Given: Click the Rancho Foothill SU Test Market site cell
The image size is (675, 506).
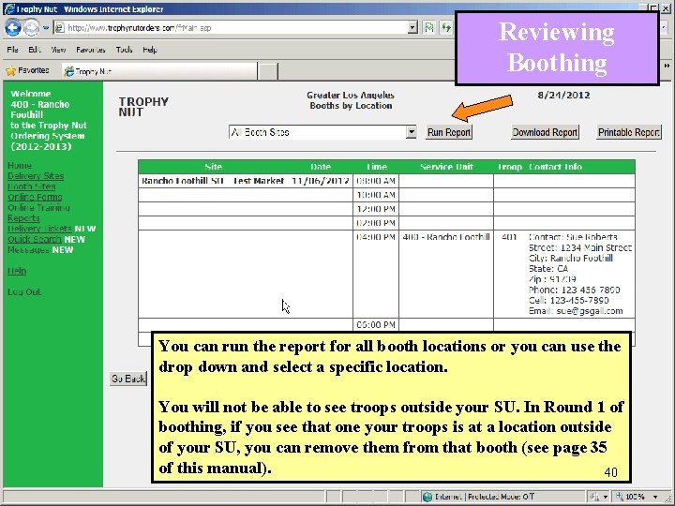Looking at the screenshot, I should (213, 181).
